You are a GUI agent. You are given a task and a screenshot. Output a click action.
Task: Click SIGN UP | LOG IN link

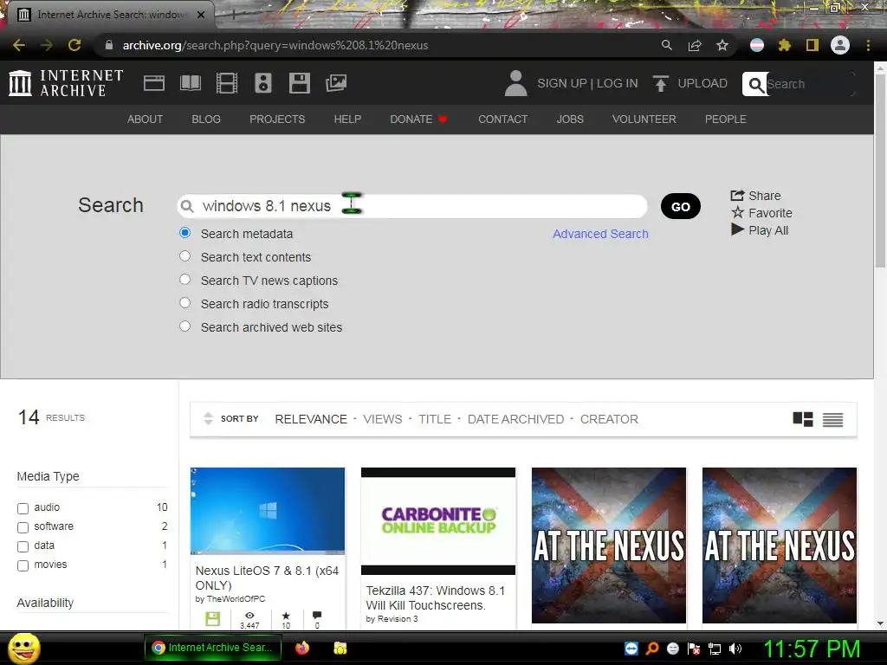click(x=587, y=83)
